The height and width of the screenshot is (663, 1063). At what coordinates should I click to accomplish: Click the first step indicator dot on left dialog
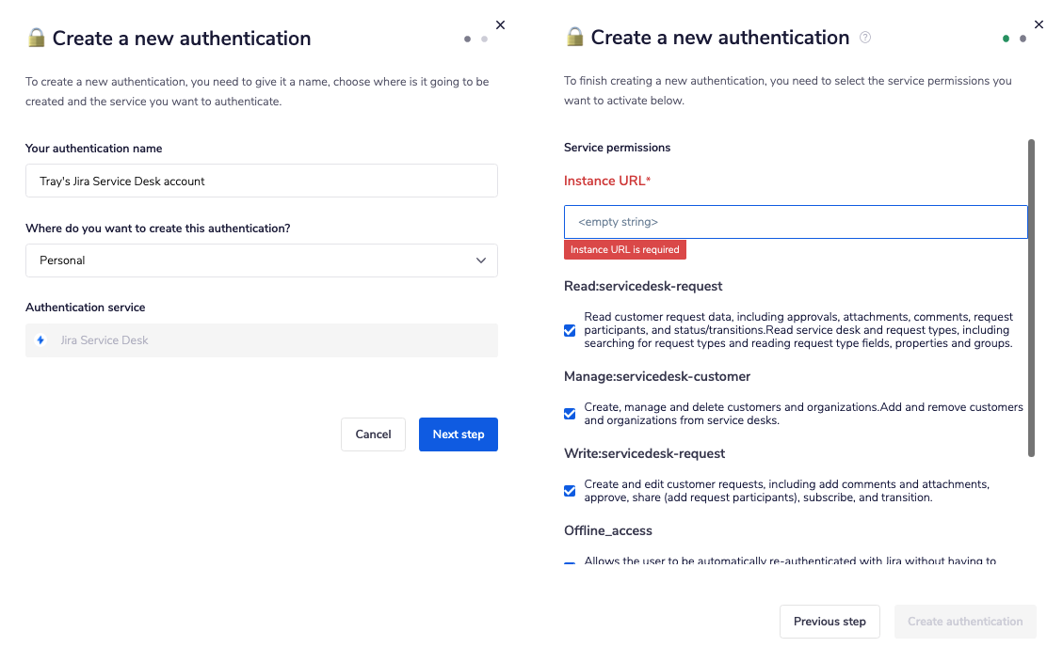click(467, 39)
